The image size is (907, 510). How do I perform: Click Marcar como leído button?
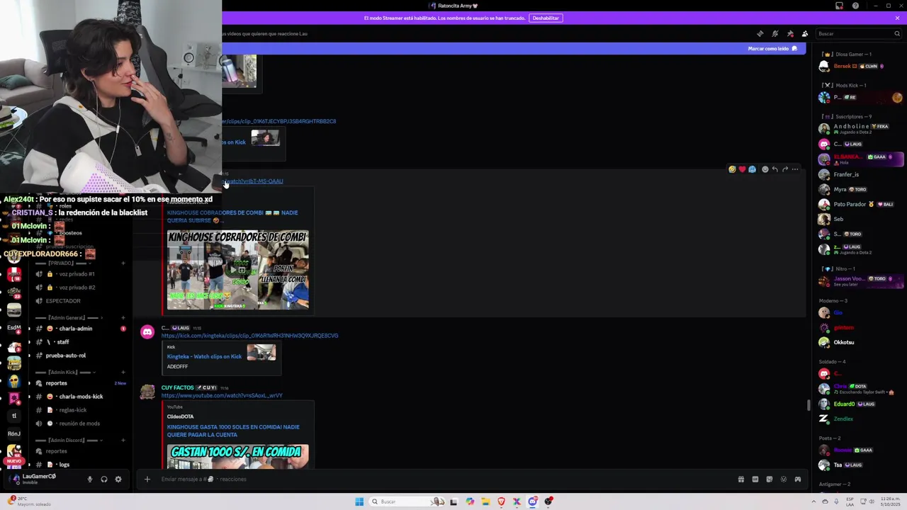[x=772, y=49]
